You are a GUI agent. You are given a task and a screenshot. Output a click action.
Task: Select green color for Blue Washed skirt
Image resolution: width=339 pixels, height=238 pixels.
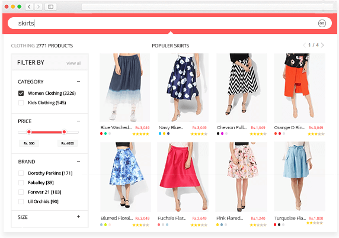click(x=105, y=133)
